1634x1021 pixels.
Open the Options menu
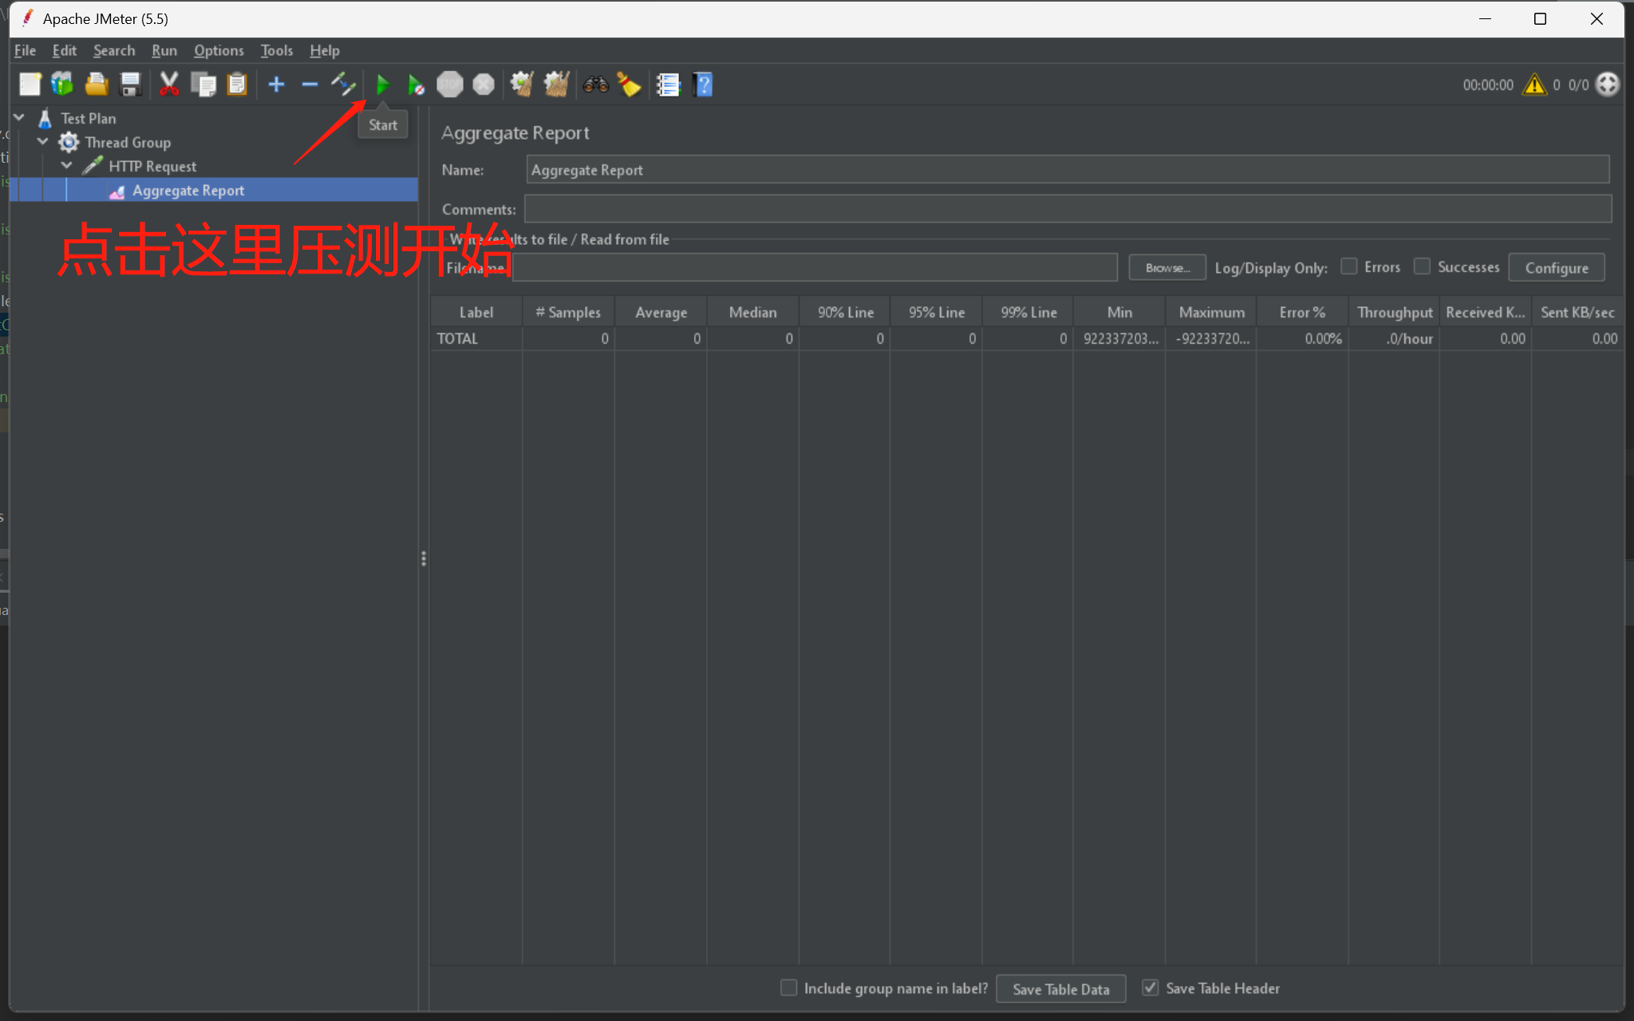219,50
